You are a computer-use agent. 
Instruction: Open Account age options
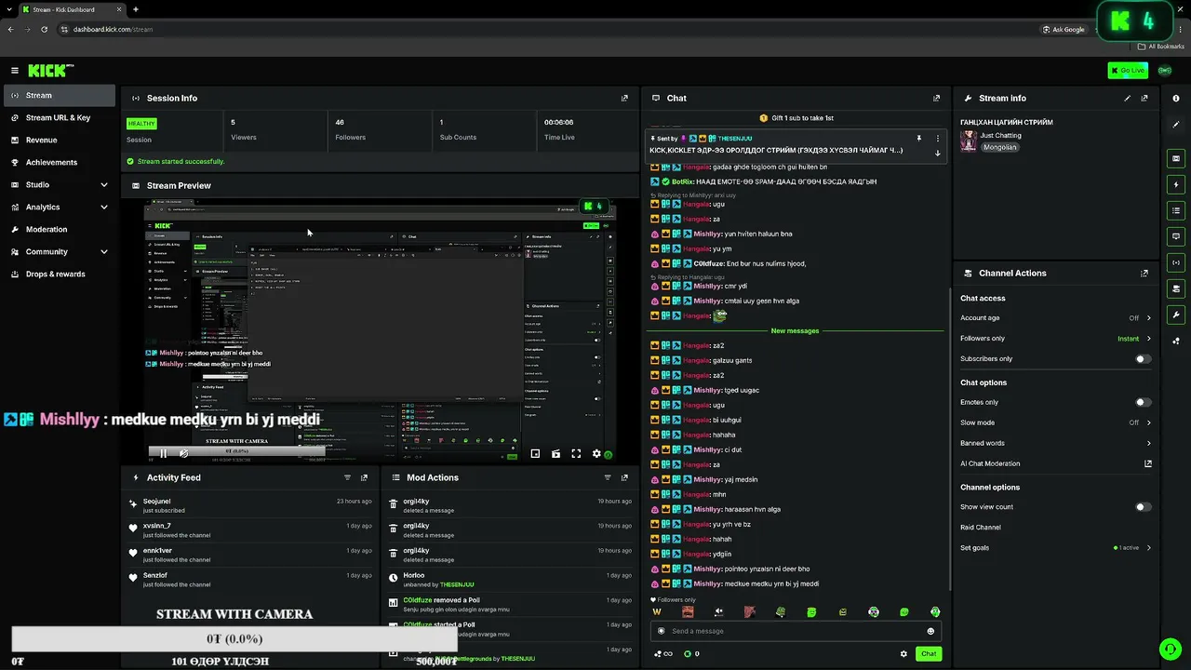[1056, 317]
